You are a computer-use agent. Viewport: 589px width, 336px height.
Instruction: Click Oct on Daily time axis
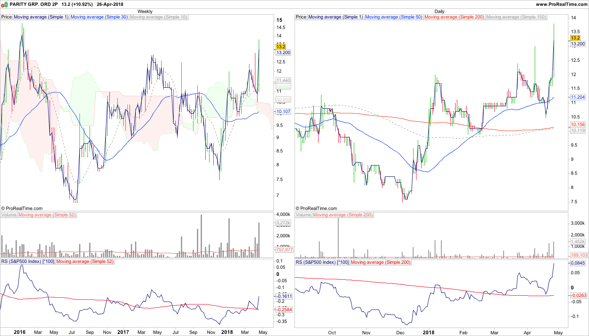[332, 332]
